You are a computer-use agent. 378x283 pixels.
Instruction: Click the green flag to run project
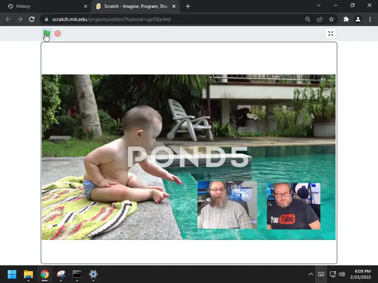(x=47, y=34)
